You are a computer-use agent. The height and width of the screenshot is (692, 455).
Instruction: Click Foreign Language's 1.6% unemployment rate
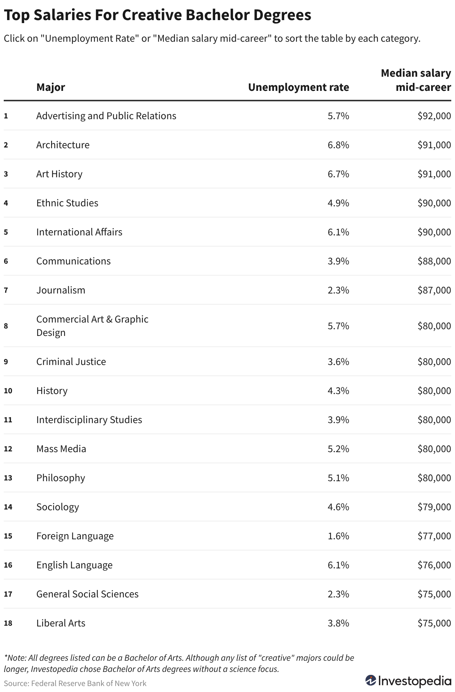click(x=338, y=536)
